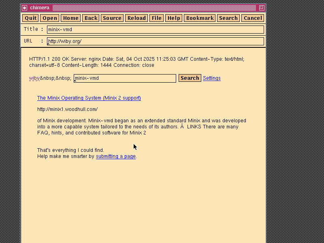Open the Bookmark toolbar button
Image resolution: width=324 pixels, height=243 pixels.
200,18
